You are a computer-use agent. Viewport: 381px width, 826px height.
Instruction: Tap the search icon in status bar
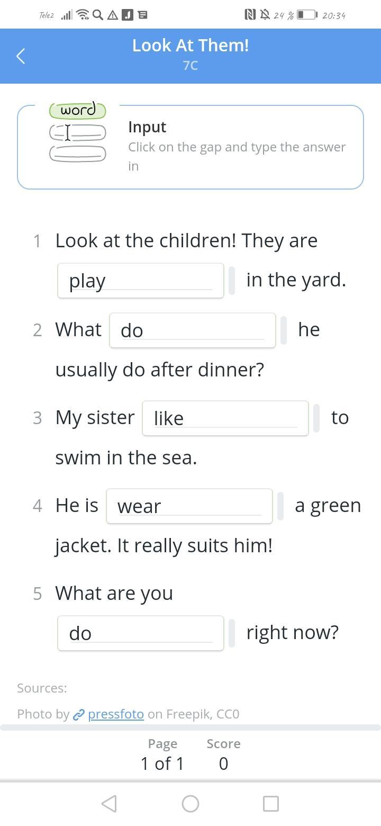tap(98, 15)
